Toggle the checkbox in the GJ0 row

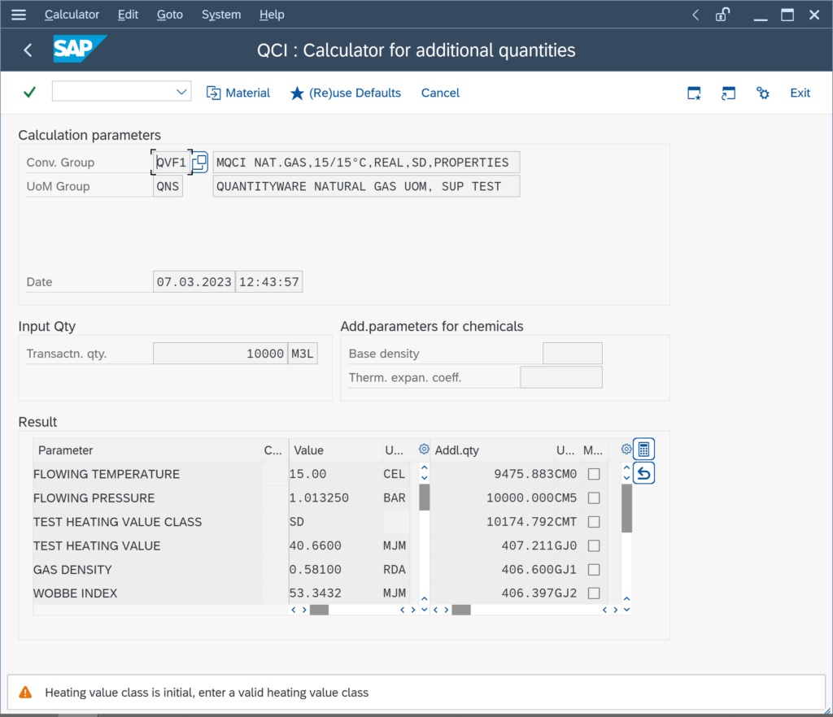pyautogui.click(x=594, y=545)
